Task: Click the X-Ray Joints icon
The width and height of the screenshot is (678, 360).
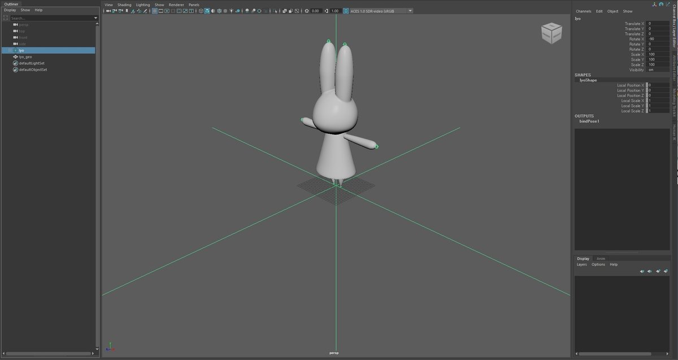Action: [x=297, y=11]
